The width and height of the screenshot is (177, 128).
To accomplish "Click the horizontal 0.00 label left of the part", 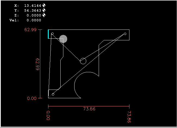I will (x=32, y=98).
